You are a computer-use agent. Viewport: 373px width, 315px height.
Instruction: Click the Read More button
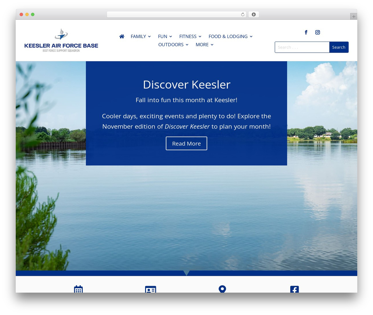point(186,144)
